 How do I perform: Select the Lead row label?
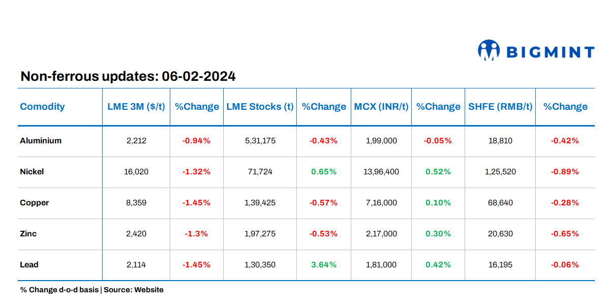click(29, 265)
